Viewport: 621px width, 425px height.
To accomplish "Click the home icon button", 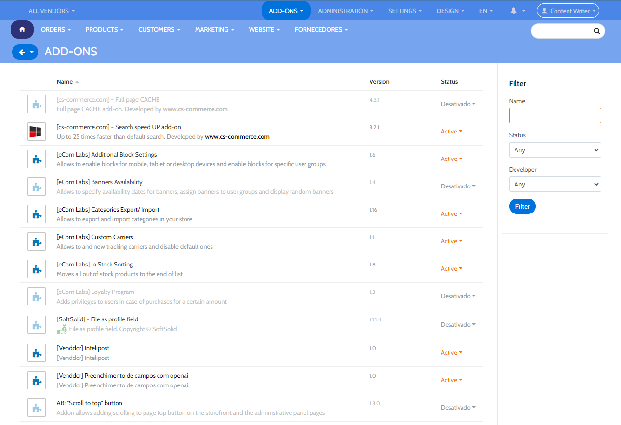I will click(x=22, y=29).
